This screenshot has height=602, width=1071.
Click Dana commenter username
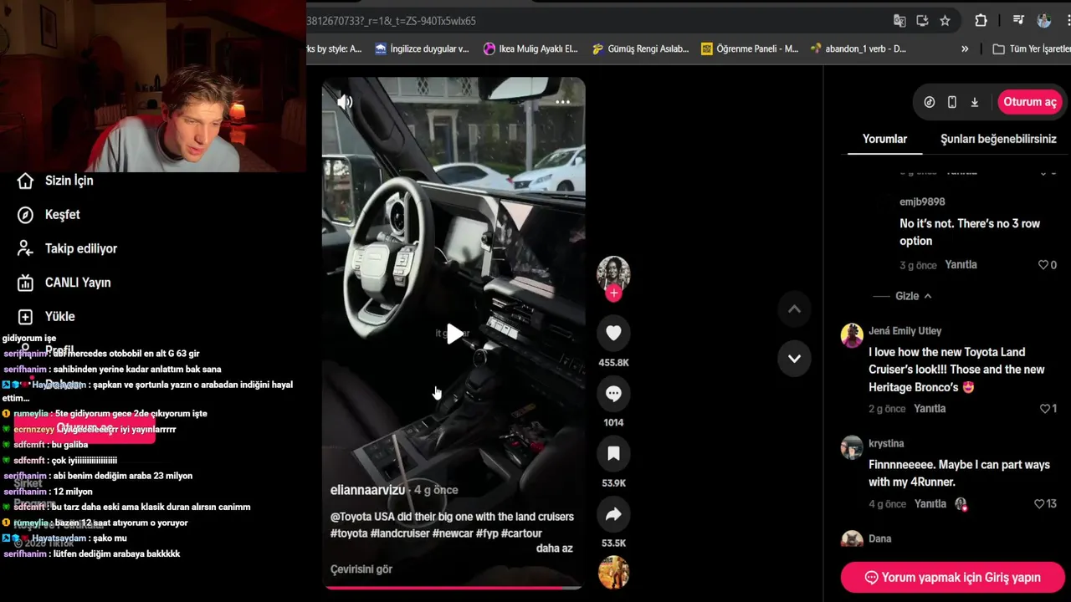click(880, 539)
